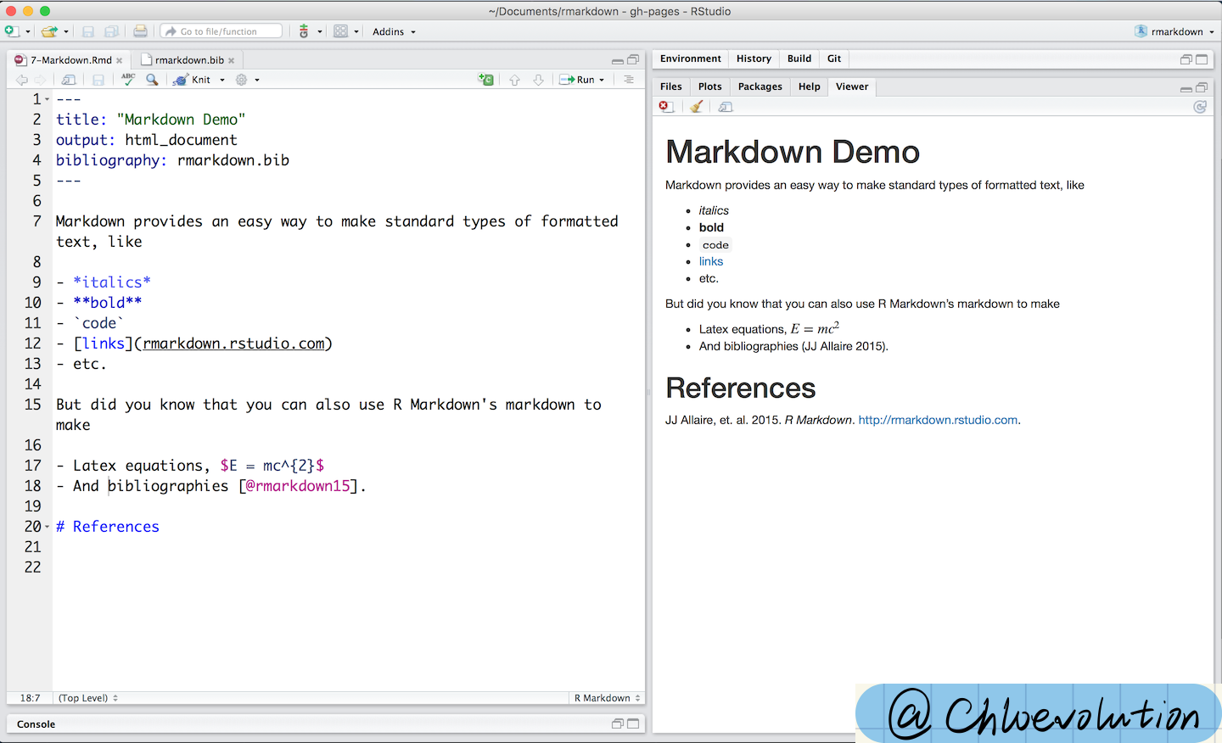Go to previous chunk up arrow

coord(514,80)
